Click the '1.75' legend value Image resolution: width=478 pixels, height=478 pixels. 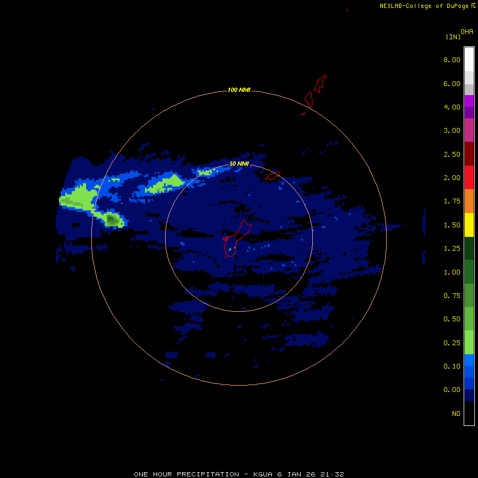tap(452, 201)
